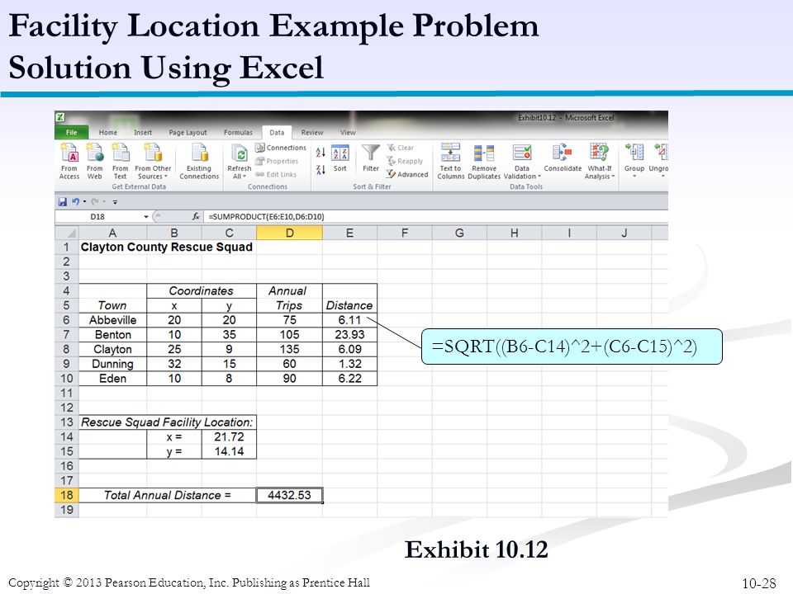Select Rescue Squad Facility Location label
Screen dimensions: 793x594
(x=167, y=422)
